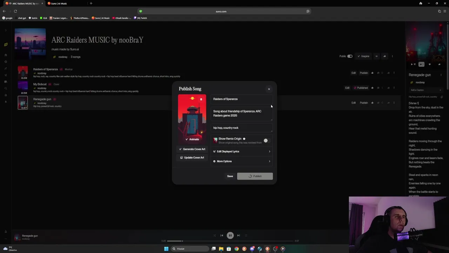Pause playback in bottom player
The image size is (449, 253).
coord(230,236)
